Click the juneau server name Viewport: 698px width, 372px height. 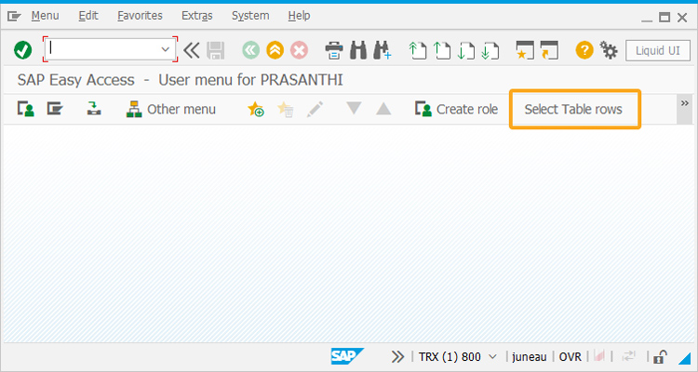pyautogui.click(x=530, y=356)
